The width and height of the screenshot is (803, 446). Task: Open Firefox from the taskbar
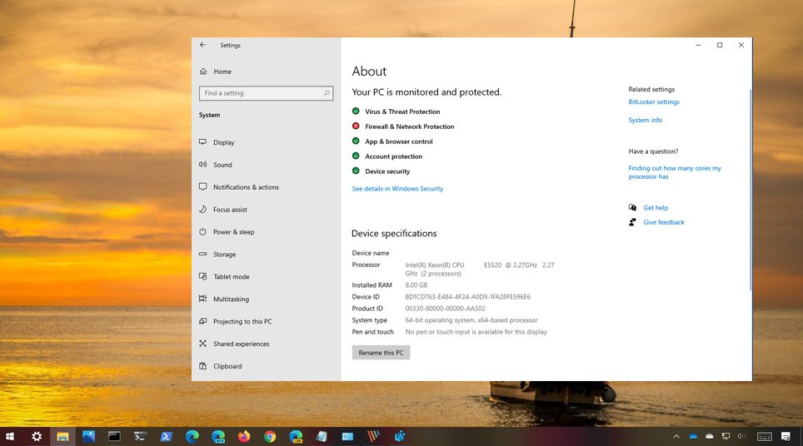click(244, 436)
